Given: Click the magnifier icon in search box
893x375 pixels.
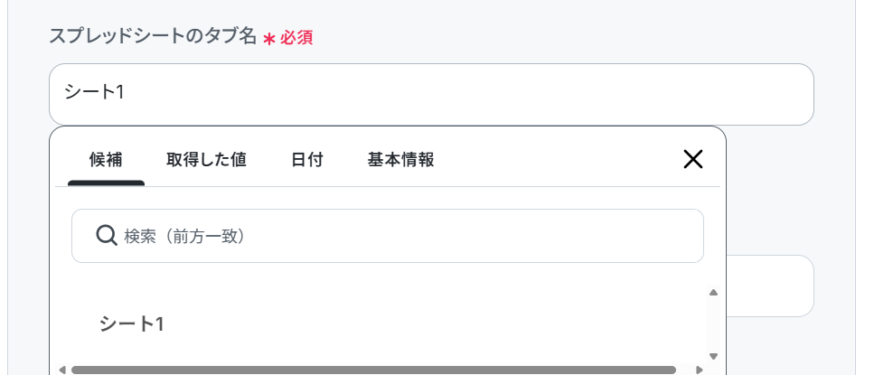Looking at the screenshot, I should tap(107, 235).
